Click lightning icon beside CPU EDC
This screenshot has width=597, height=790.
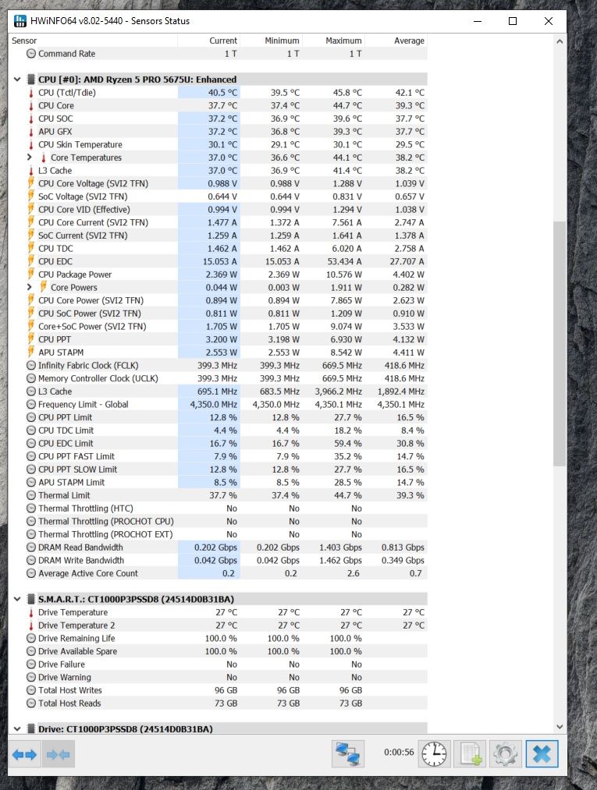coord(30,261)
